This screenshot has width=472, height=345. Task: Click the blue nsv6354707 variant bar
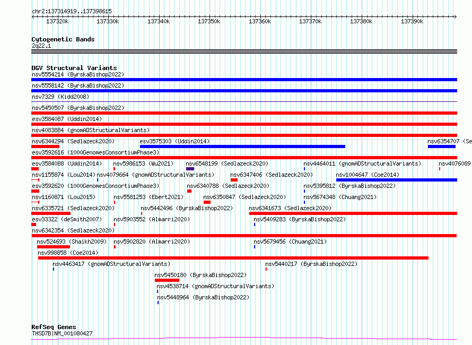coord(442,146)
